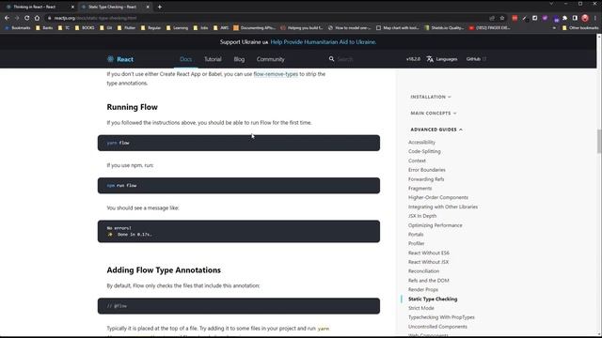Follow the flow-remove-types link

pyautogui.click(x=276, y=74)
